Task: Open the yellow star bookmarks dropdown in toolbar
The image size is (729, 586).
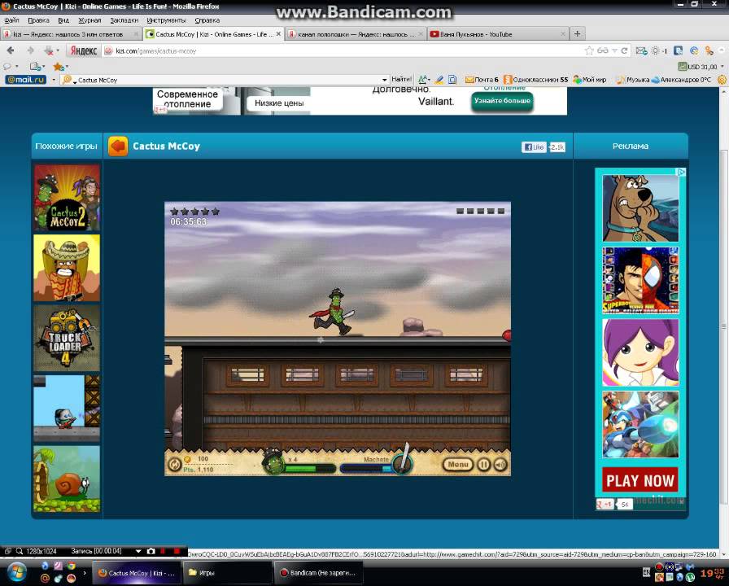Action: click(60, 67)
